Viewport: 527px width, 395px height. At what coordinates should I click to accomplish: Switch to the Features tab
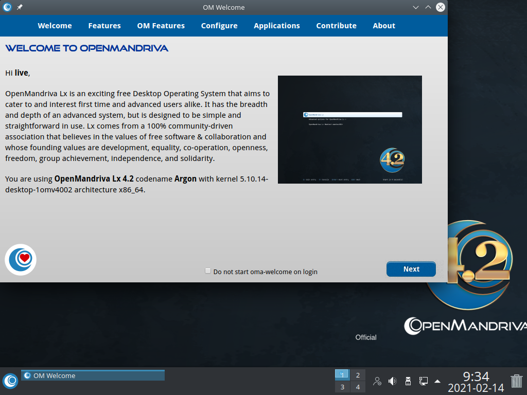104,26
